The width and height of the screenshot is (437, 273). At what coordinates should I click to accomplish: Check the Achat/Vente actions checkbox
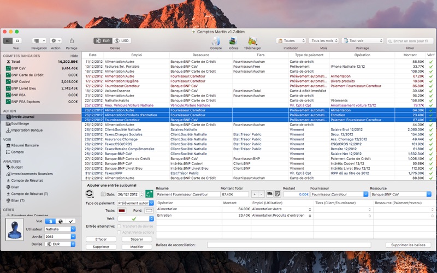tap(119, 232)
